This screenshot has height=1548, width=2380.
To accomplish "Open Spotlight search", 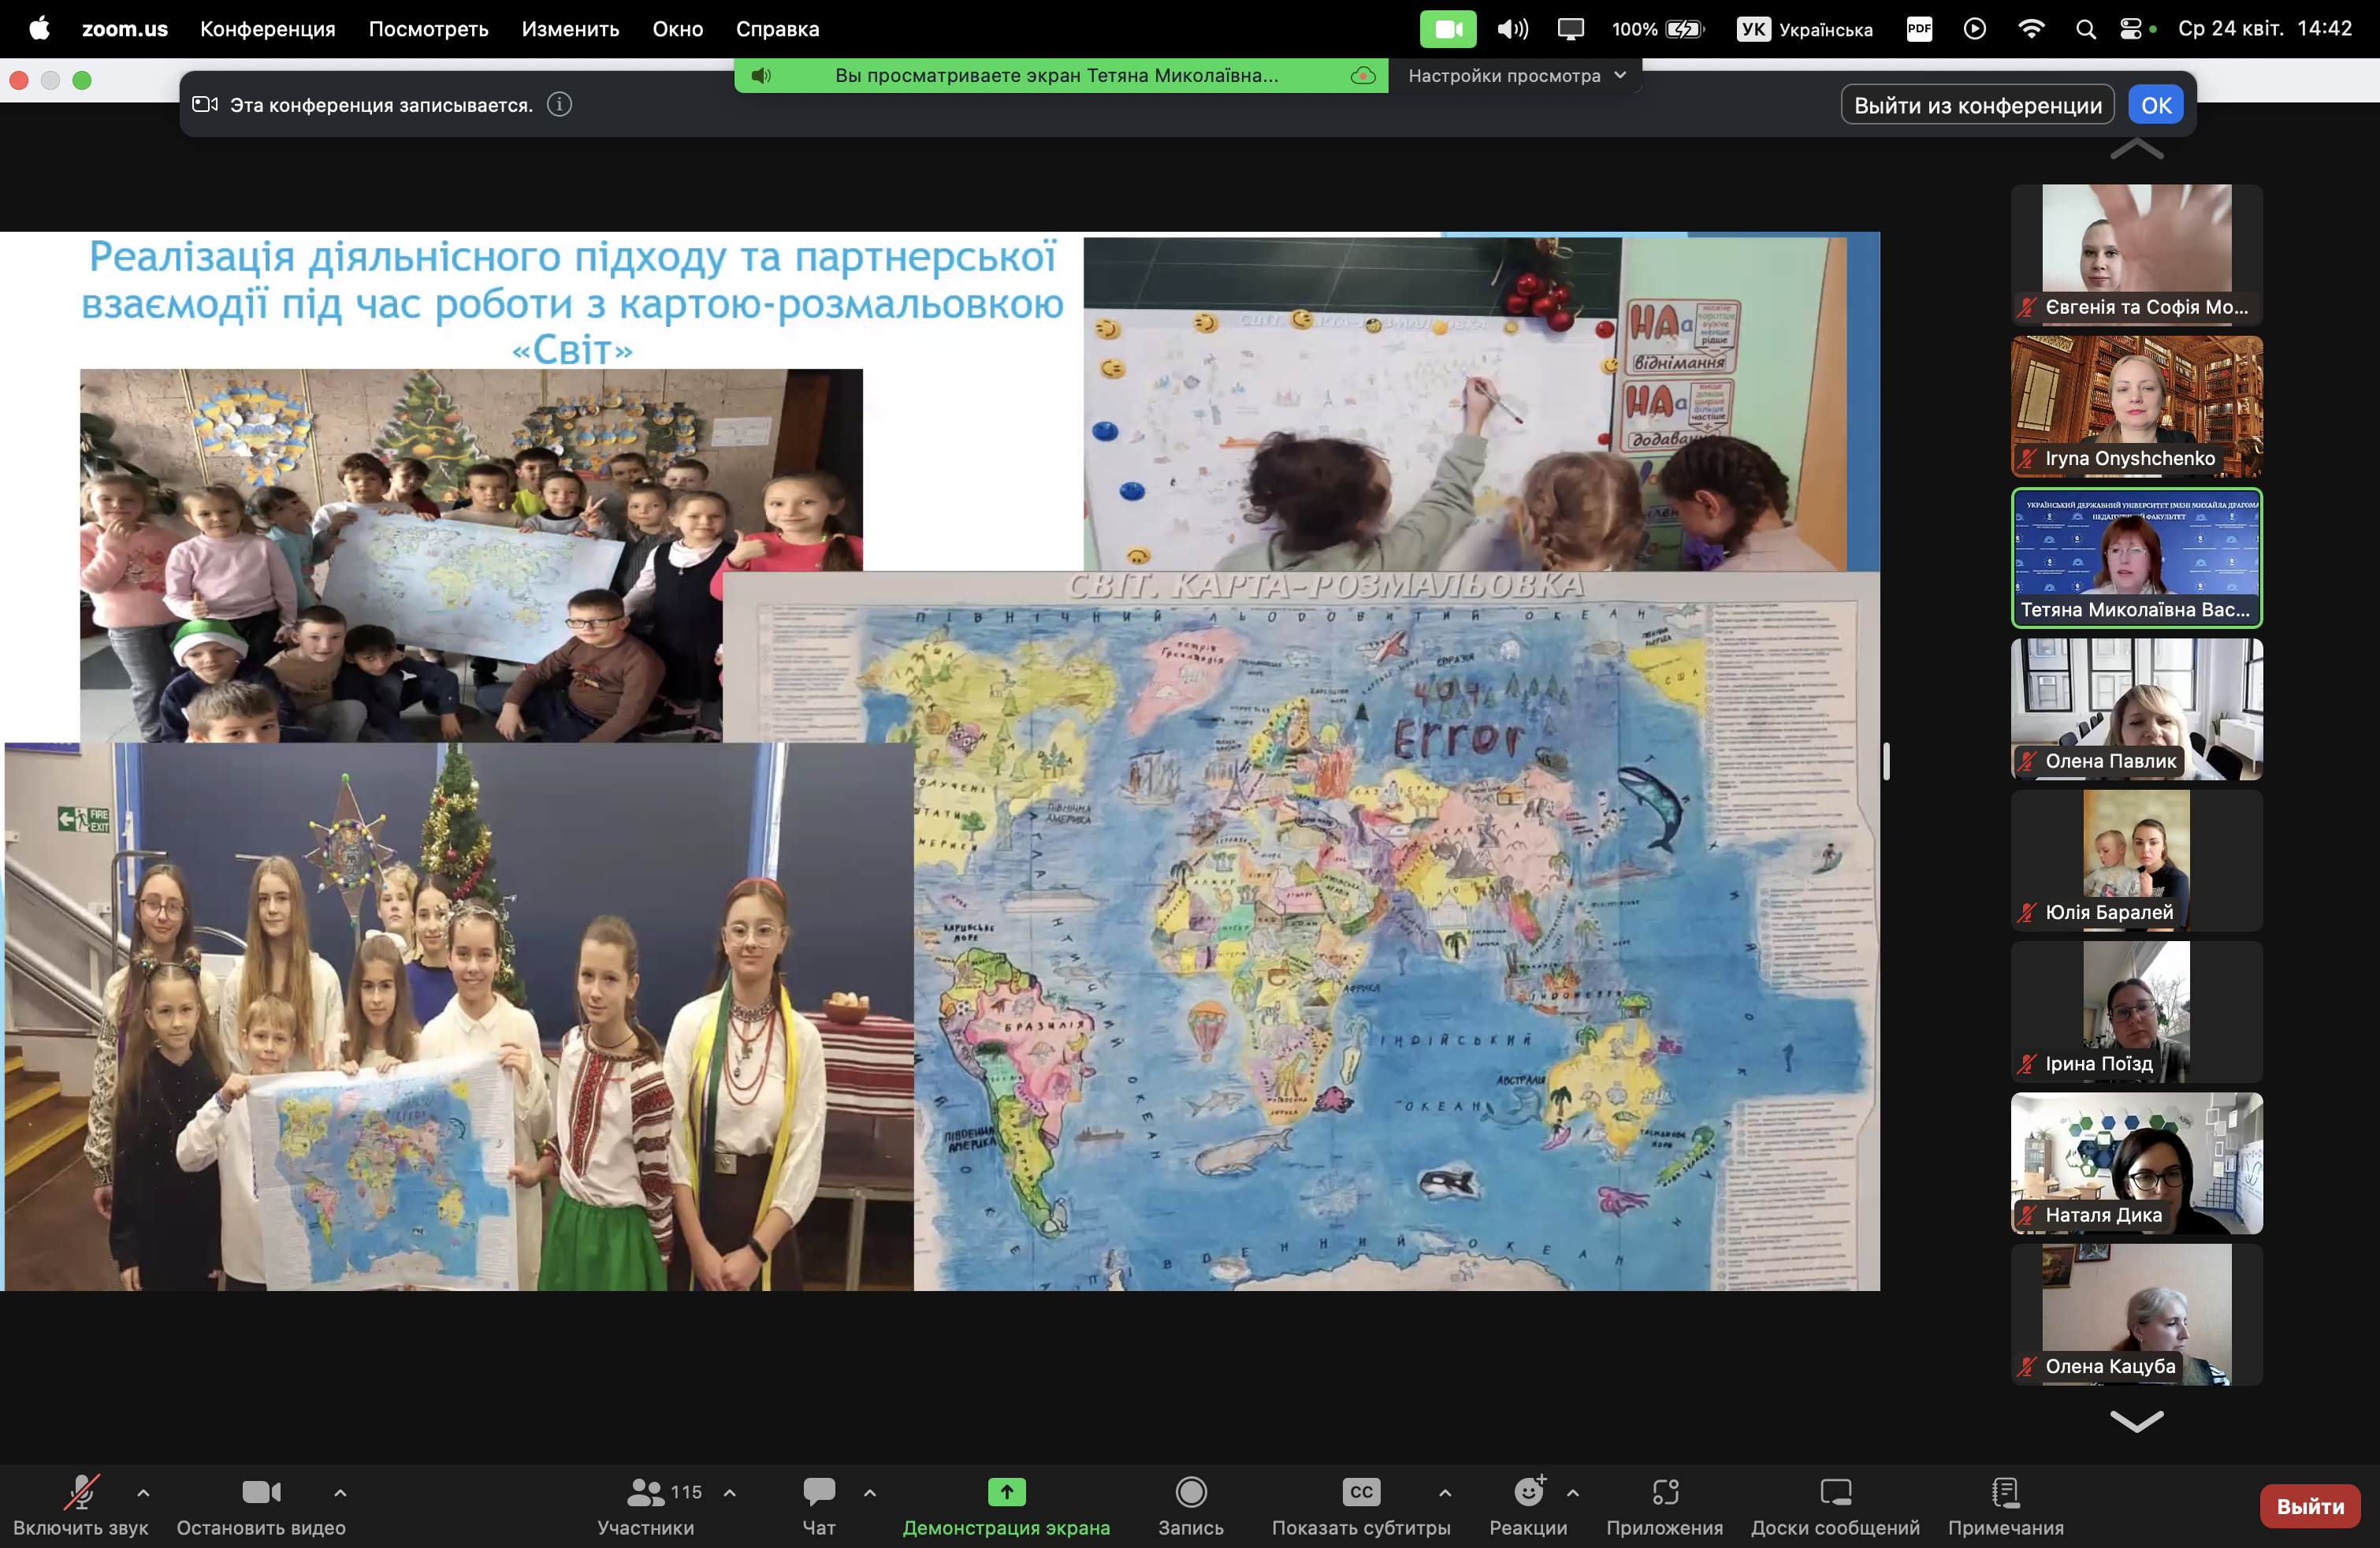I will [x=2086, y=28].
